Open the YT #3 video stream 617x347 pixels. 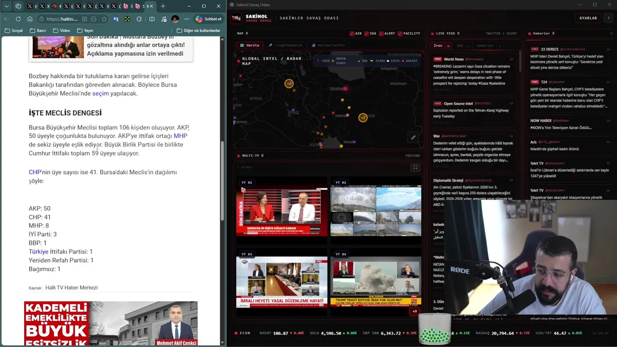click(x=282, y=282)
